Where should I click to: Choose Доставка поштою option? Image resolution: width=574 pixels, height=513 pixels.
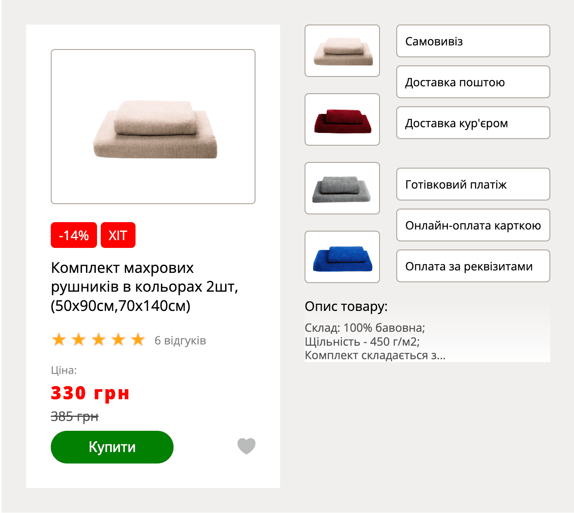(473, 82)
